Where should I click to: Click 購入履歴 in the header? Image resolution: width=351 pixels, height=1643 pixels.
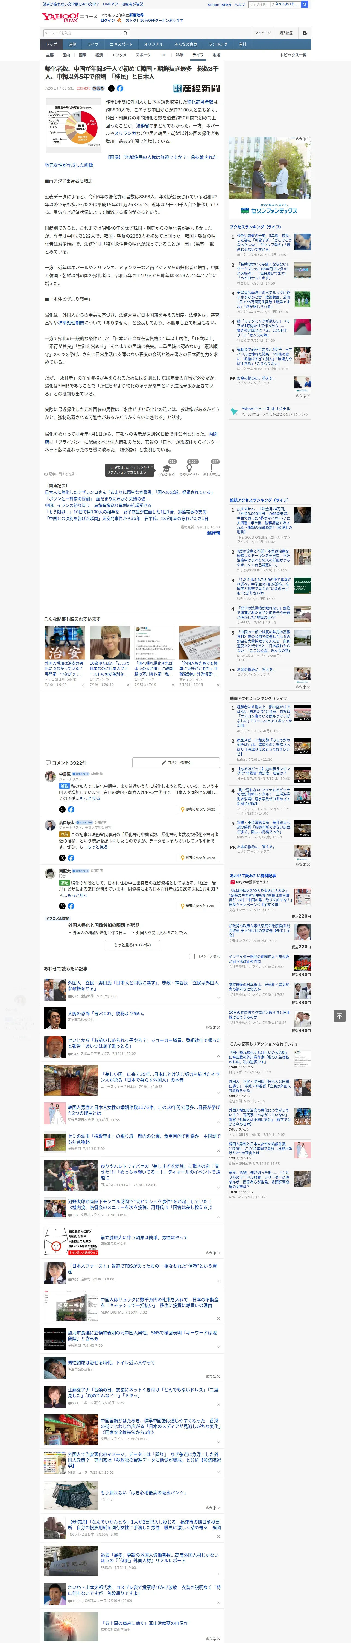286,33
